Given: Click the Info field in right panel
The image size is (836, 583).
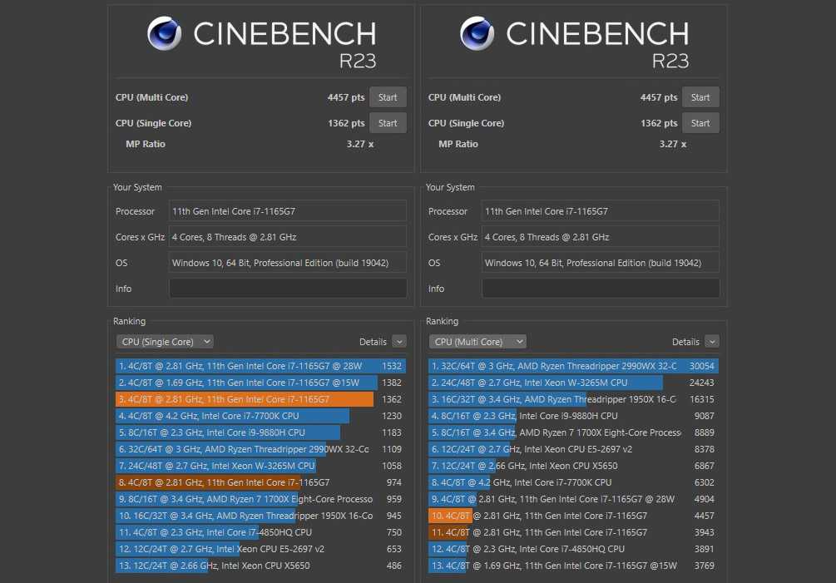Looking at the screenshot, I should pyautogui.click(x=601, y=289).
